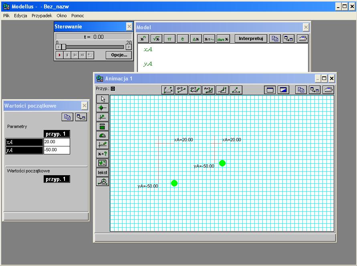This screenshot has height=266, width=357.
Task: Insert pi symbol in Model toolbar
Action: pos(169,39)
